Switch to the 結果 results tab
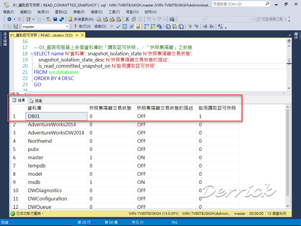This screenshot has height=226, width=301. click(x=19, y=100)
